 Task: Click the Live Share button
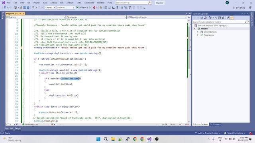239,8
